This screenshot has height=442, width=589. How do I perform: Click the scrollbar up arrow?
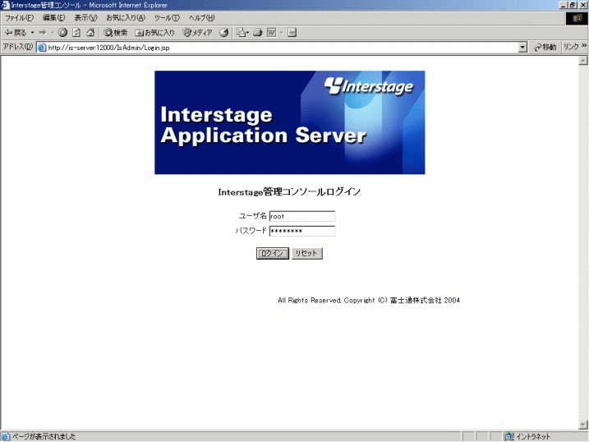583,61
